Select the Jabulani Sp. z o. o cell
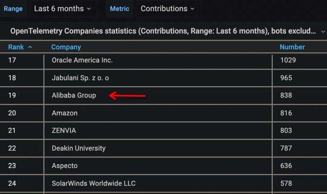327x194 pixels. click(x=80, y=78)
